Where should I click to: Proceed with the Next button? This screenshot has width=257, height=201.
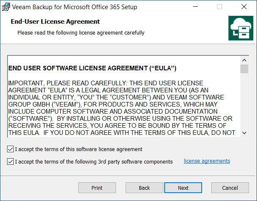pos(183,188)
